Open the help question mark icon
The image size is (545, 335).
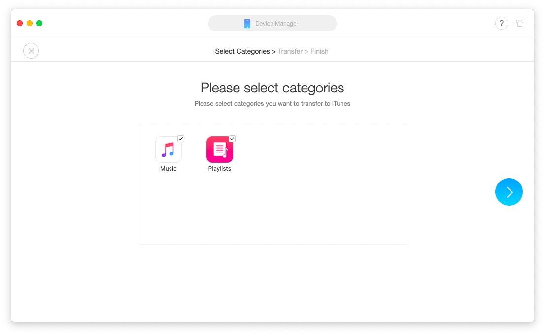(x=502, y=23)
